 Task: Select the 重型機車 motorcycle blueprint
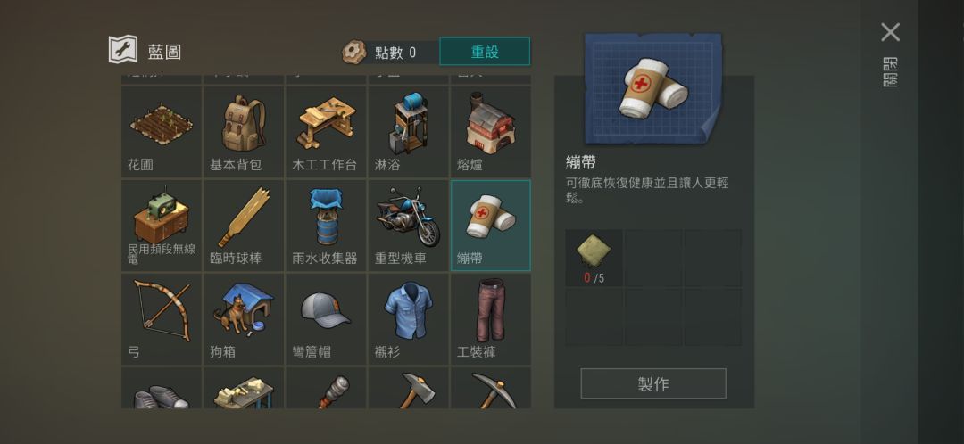(x=409, y=226)
